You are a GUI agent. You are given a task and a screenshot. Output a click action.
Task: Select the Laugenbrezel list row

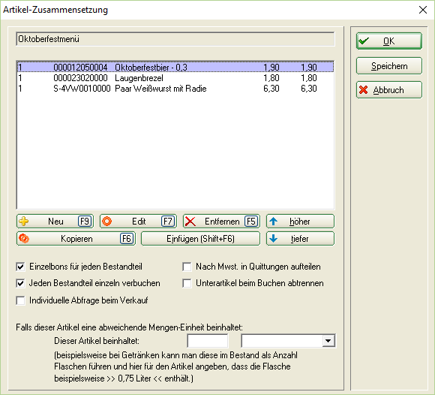point(175,78)
